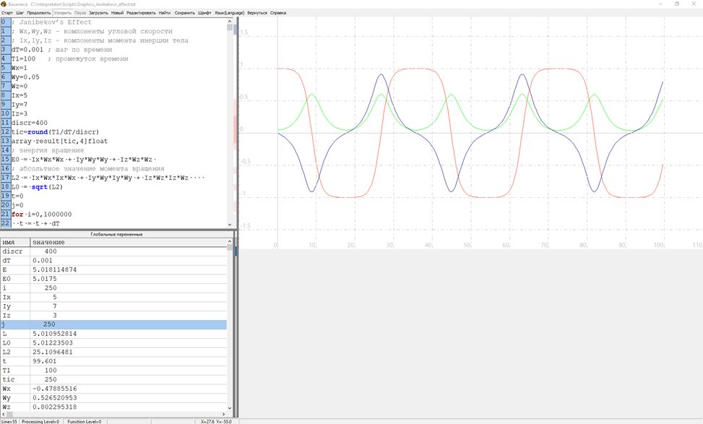This screenshot has height=424, width=703.
Task: Open the Редактировать menu
Action: (141, 13)
